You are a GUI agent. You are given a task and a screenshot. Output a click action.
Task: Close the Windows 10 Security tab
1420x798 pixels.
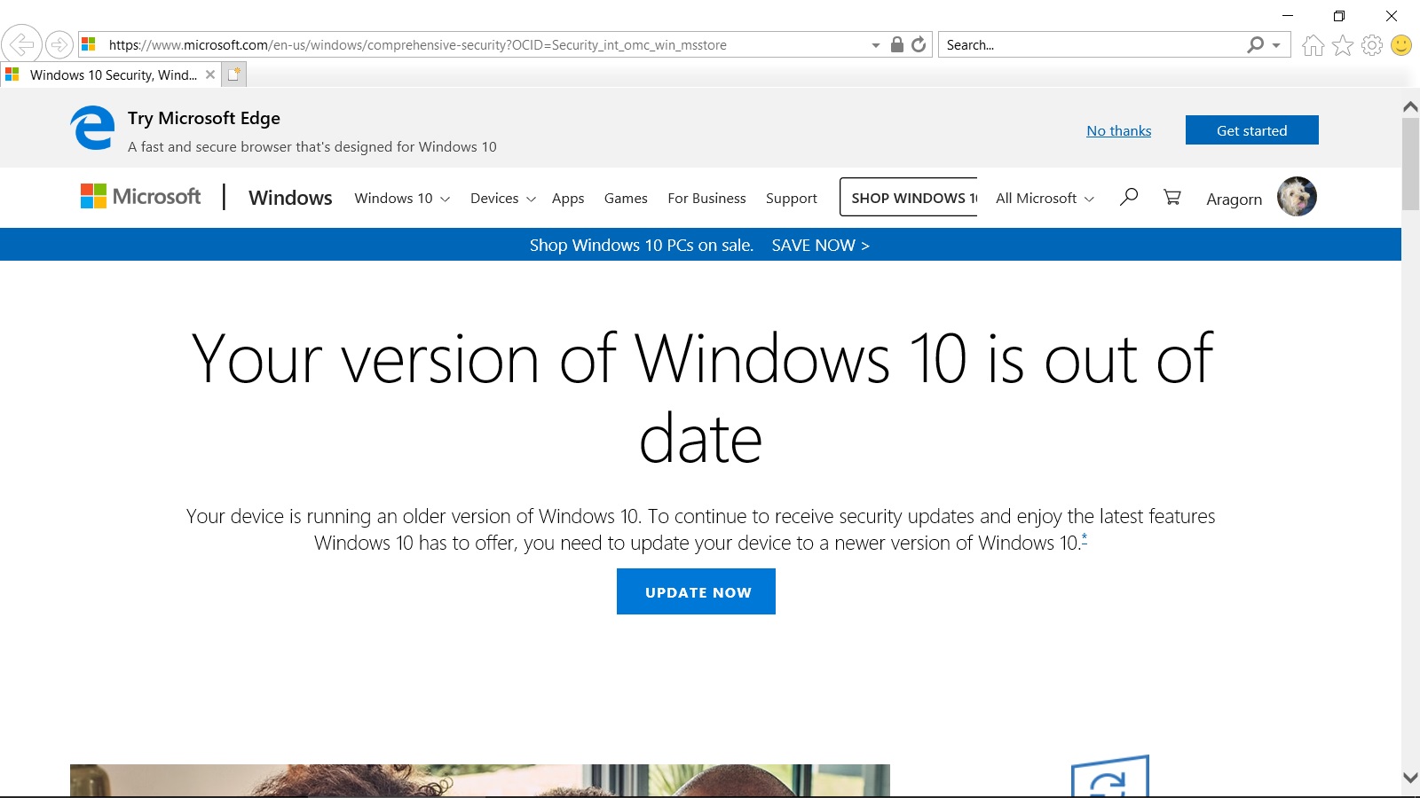point(210,74)
